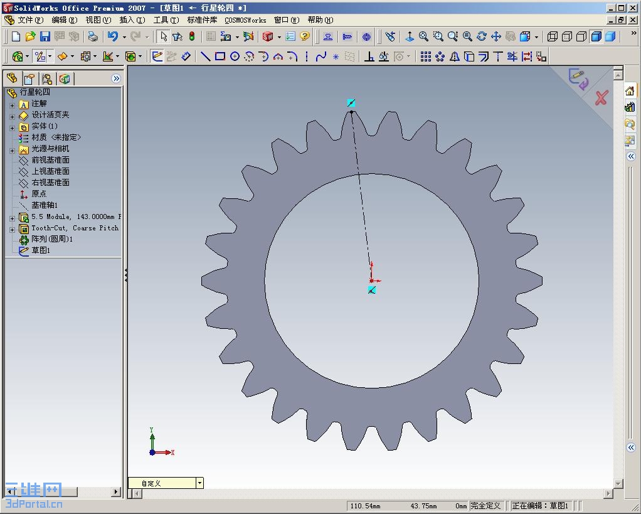Click the Pan view arrows icon
Viewport: 641px width, 514px height.
coord(496,36)
